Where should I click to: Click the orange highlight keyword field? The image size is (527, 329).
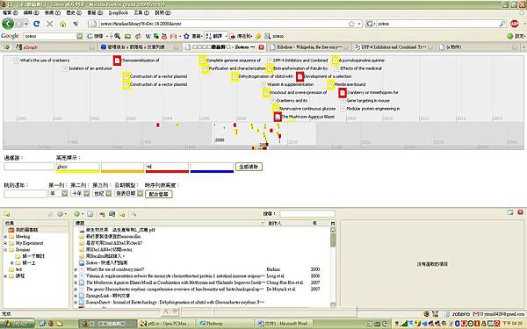click(x=122, y=166)
